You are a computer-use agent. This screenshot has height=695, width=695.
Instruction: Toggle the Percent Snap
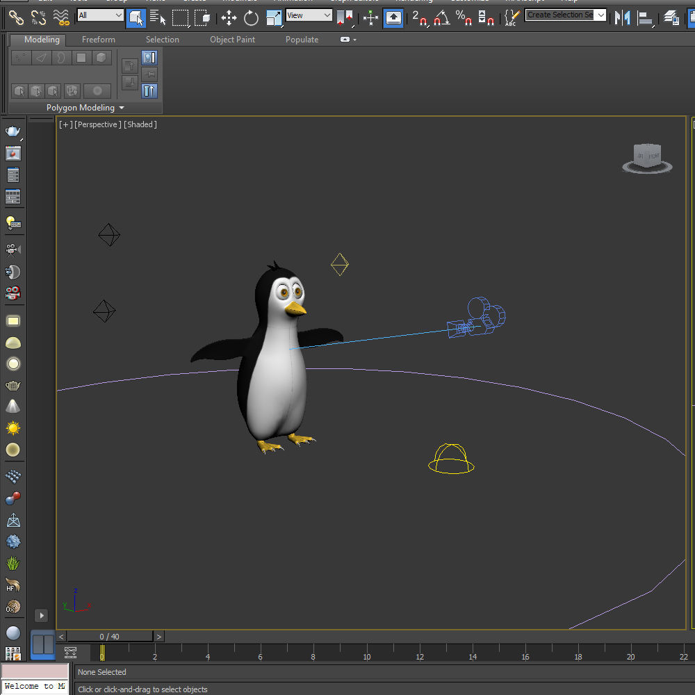464,18
